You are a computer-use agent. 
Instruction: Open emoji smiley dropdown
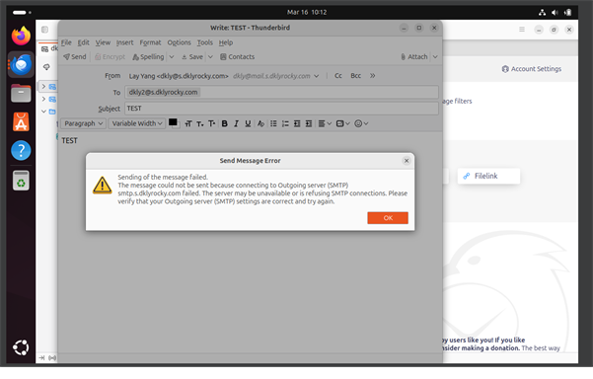(361, 123)
